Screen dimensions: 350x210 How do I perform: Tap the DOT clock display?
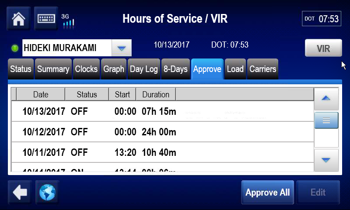[322, 19]
